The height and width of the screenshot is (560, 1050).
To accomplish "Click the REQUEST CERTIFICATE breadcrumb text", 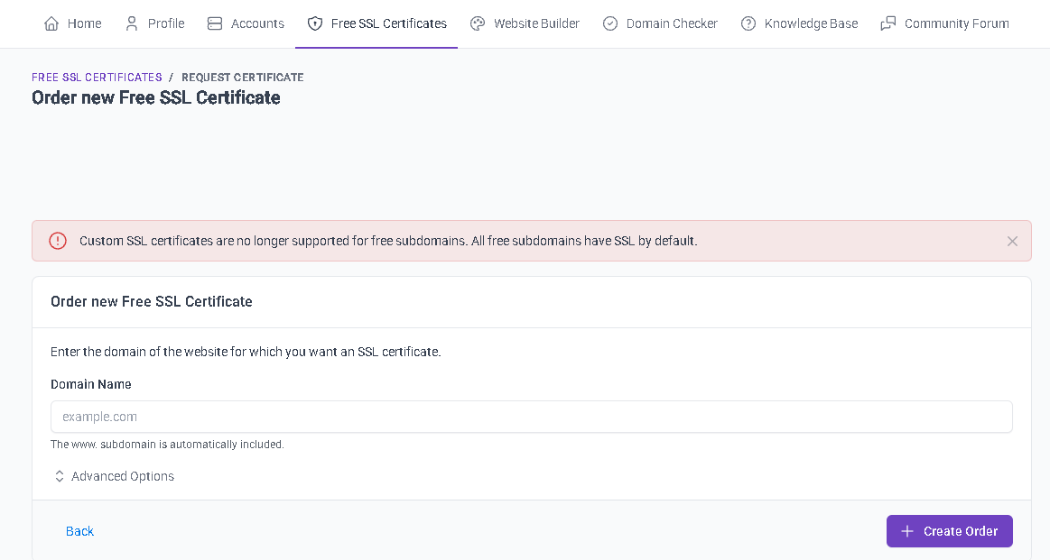I will [242, 78].
